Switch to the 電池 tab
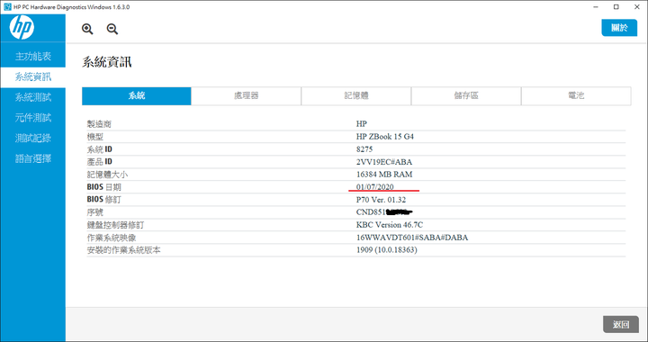Viewport: 648px width, 342px height. coord(576,95)
